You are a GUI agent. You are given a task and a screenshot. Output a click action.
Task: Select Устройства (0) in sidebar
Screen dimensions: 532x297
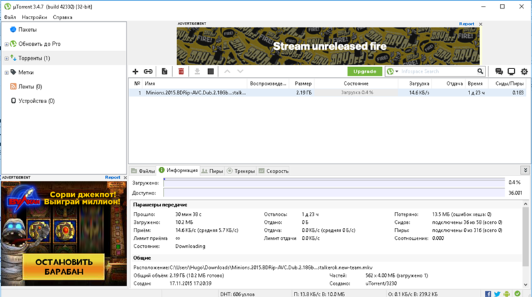point(37,101)
